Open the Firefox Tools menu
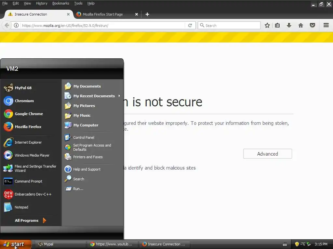 pos(78,3)
